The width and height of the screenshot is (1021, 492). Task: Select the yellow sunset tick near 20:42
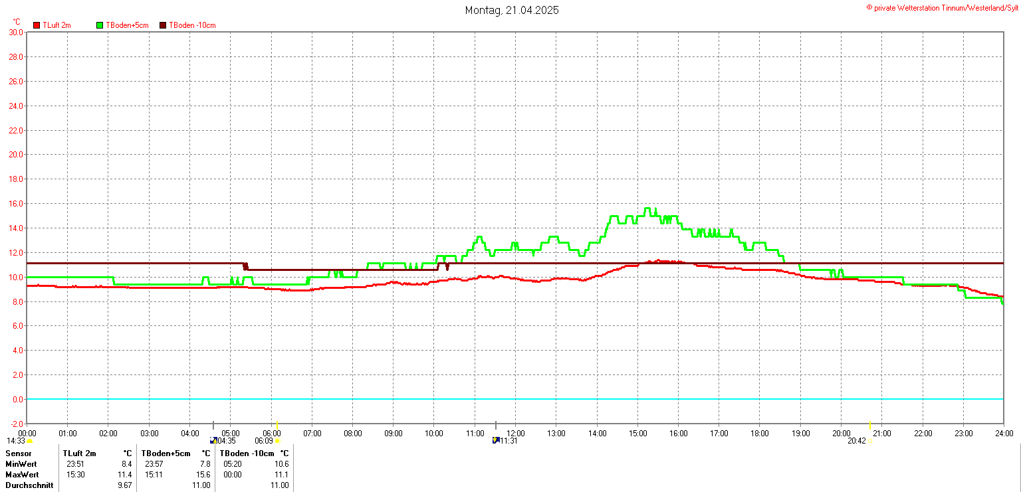point(869,426)
